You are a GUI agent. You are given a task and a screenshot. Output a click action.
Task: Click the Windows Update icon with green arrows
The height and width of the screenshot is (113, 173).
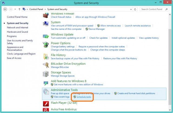tap(46, 36)
